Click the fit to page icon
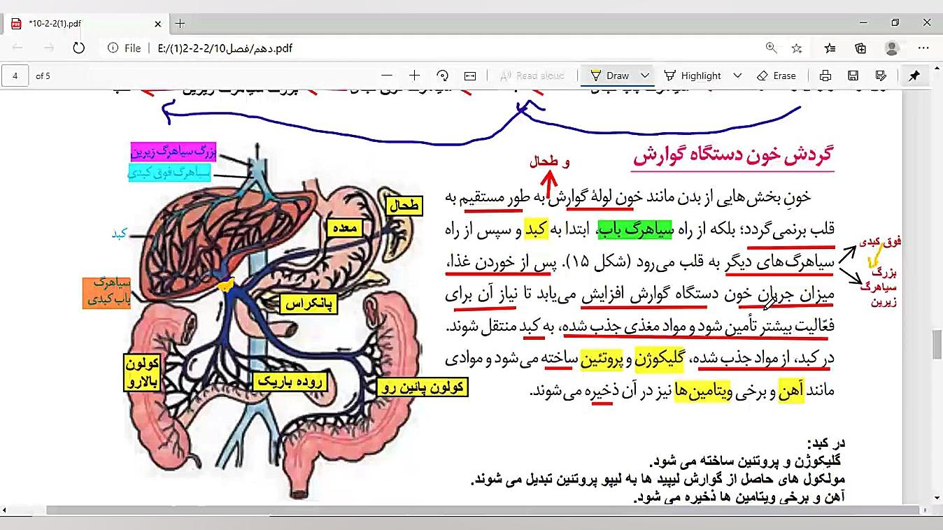Image resolution: width=943 pixels, height=530 pixels. 470,76
